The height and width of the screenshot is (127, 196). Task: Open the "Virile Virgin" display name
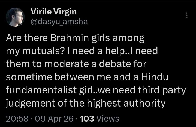pos(53,12)
